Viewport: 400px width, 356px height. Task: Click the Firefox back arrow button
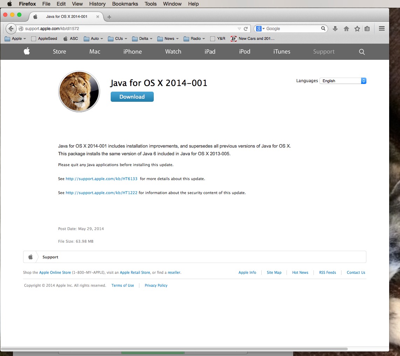[x=11, y=29]
